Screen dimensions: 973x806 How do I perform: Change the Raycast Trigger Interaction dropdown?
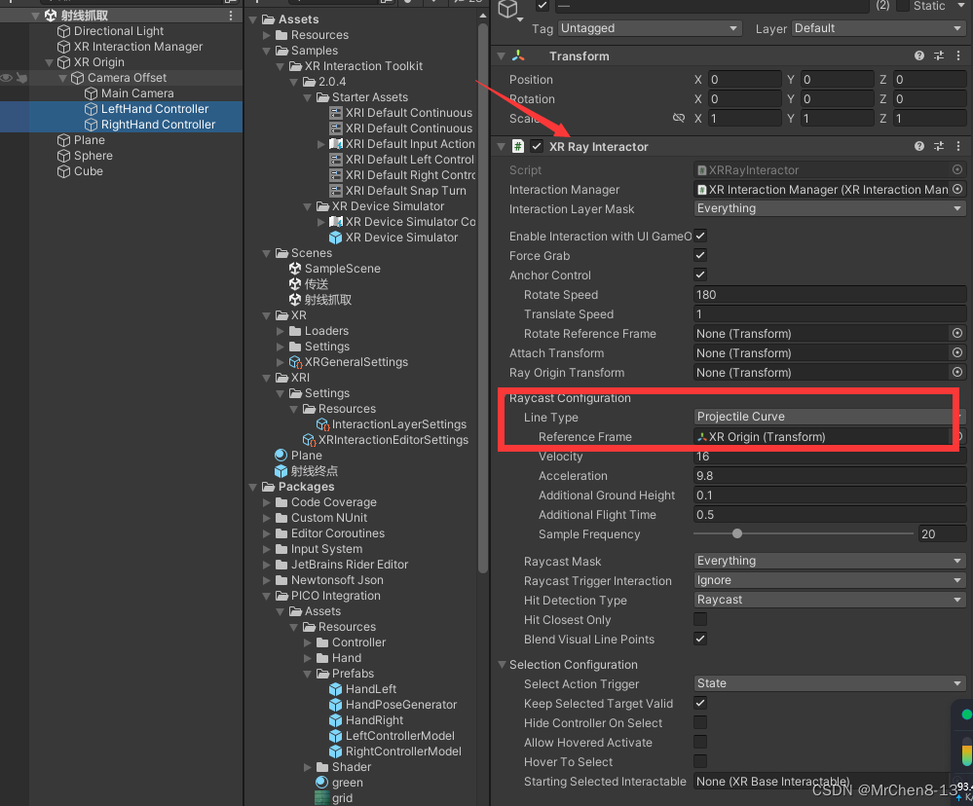pos(829,580)
